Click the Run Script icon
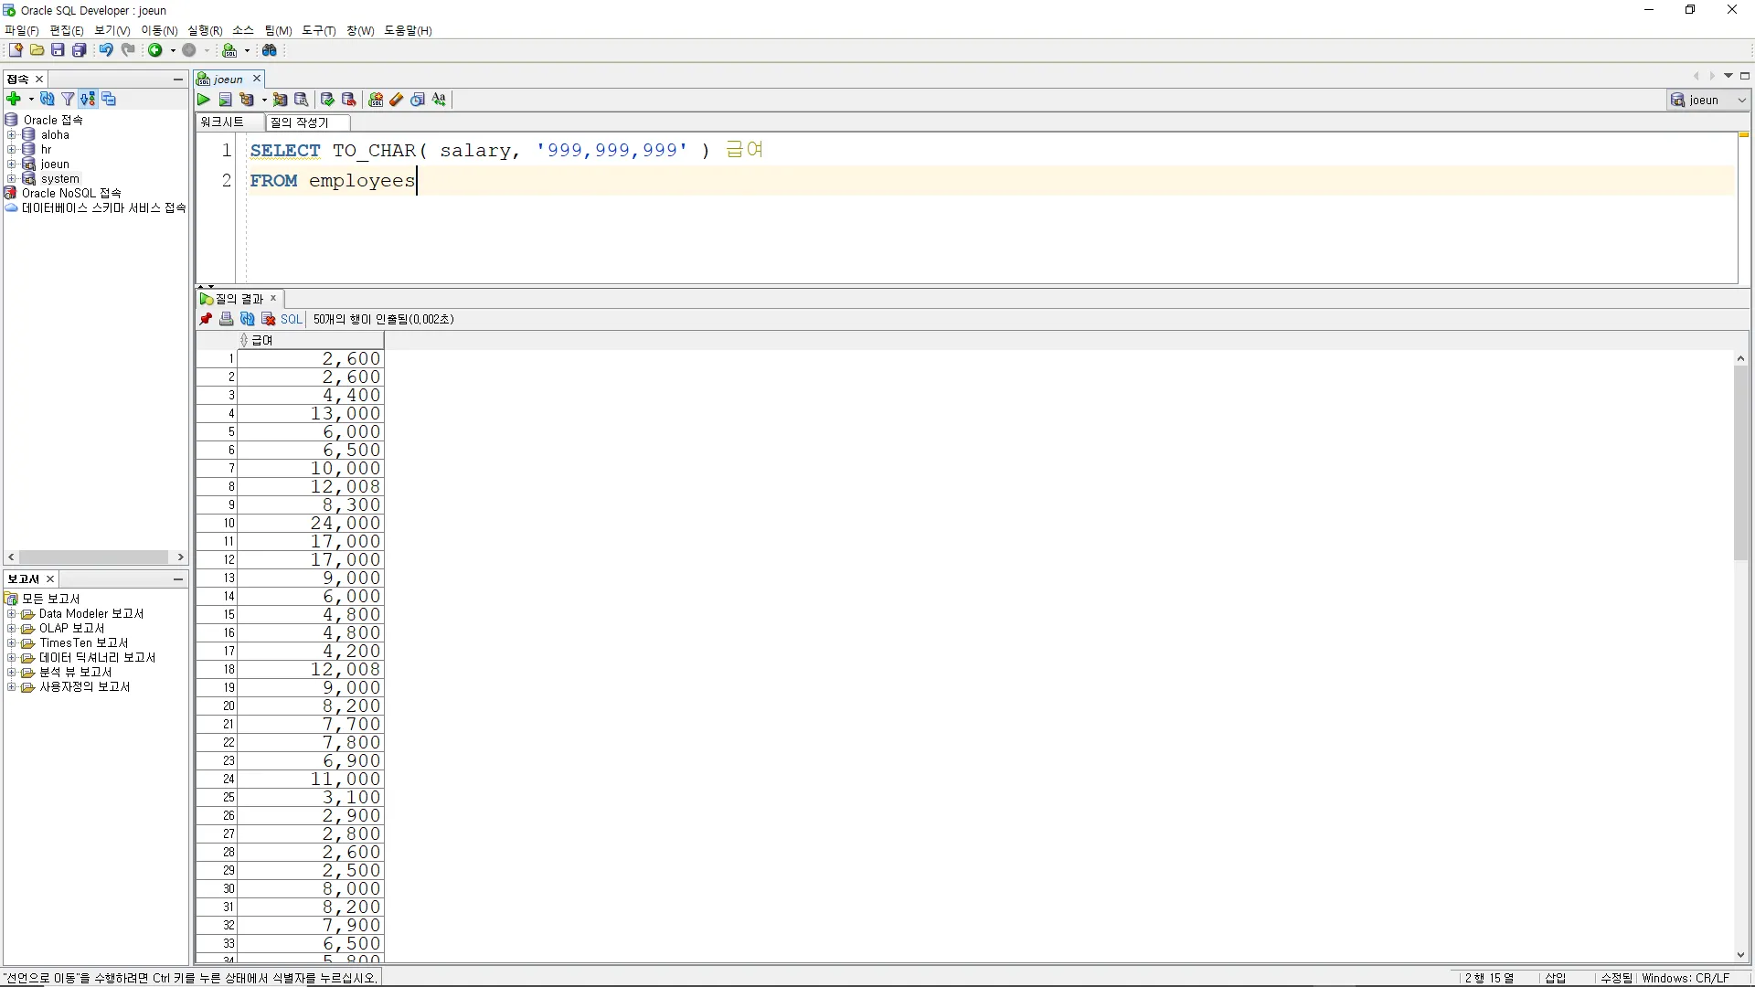The image size is (1755, 987). [x=225, y=100]
